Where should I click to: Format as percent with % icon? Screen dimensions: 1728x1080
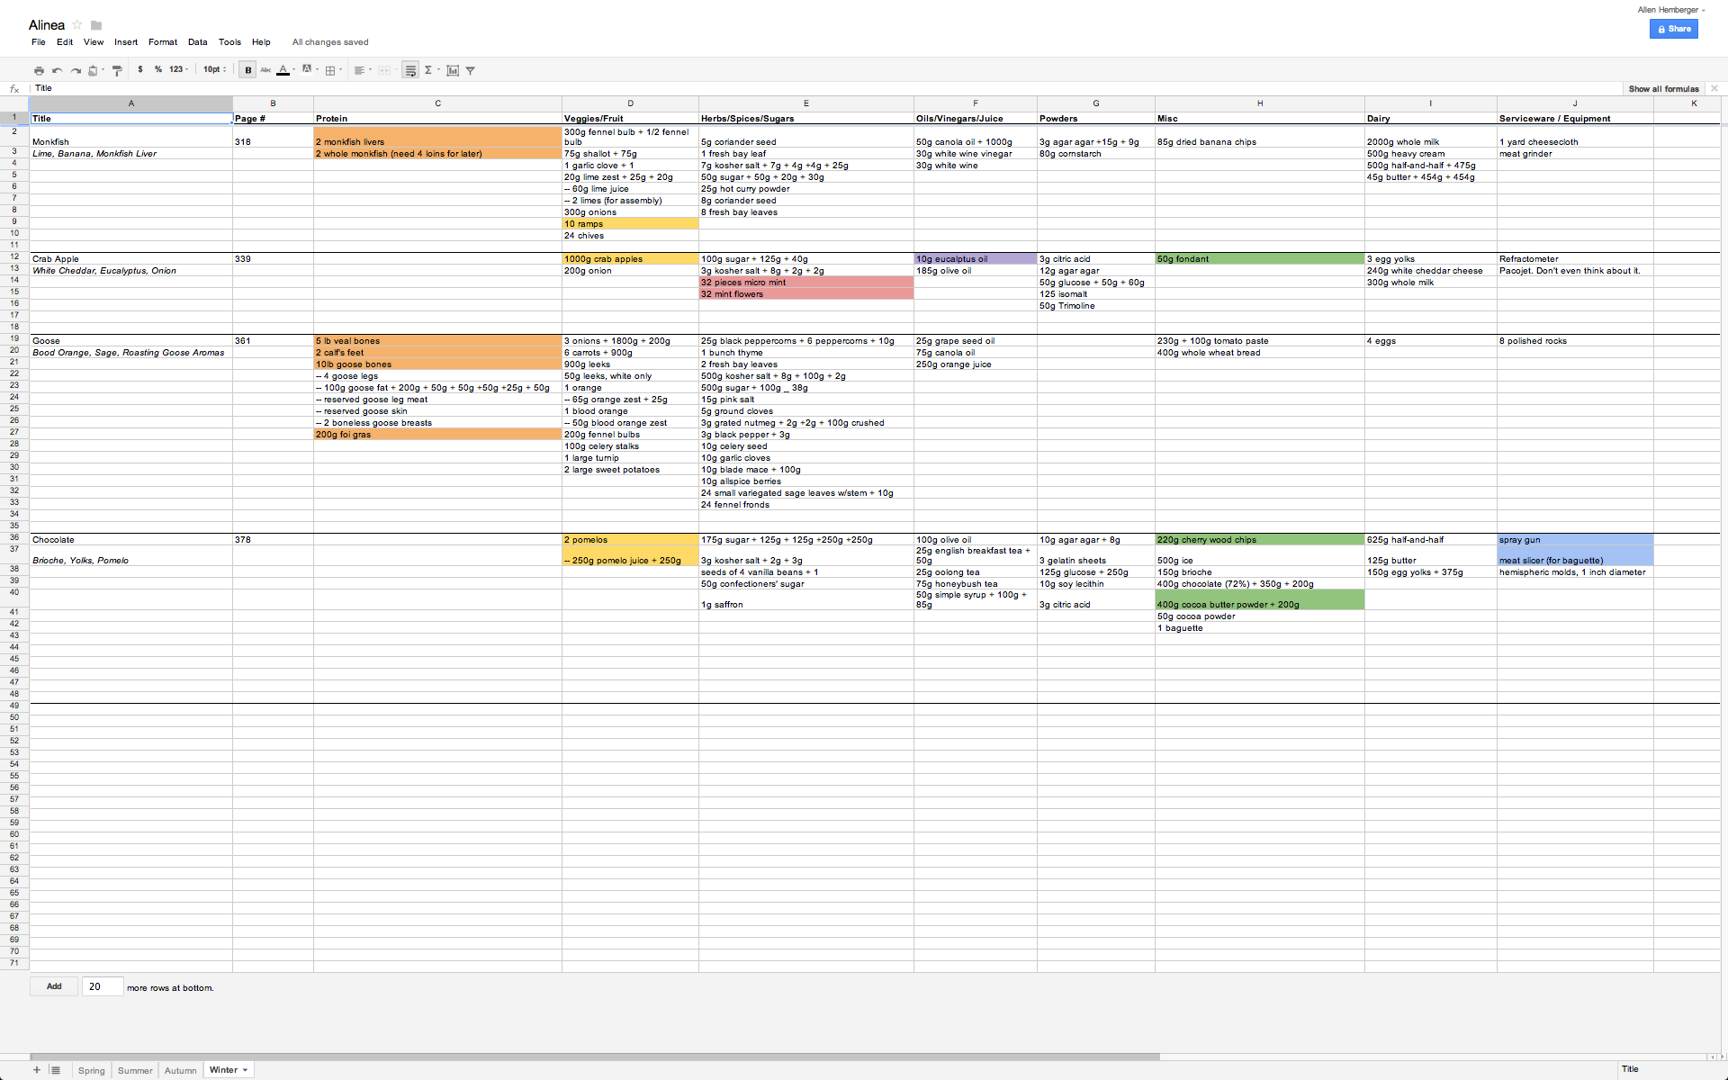[x=158, y=69]
